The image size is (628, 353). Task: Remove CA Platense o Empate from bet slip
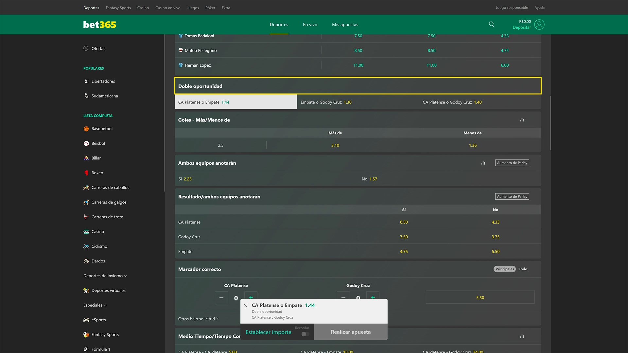point(245,305)
